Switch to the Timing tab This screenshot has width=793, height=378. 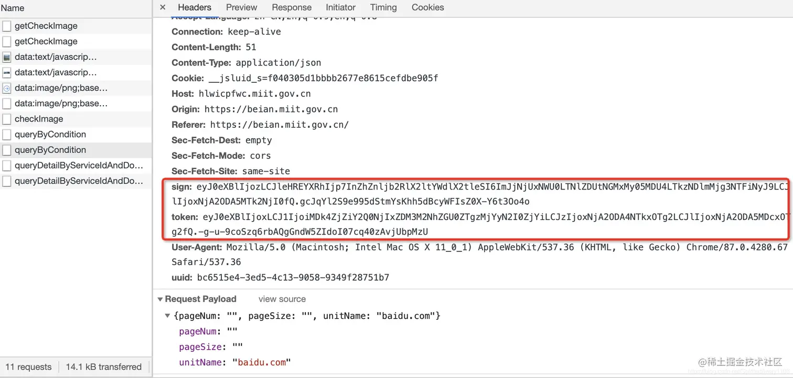tap(383, 7)
